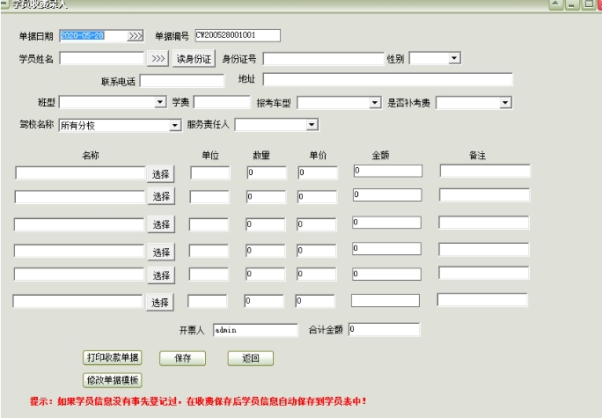Click the 打印收款单据 button

tap(113, 358)
